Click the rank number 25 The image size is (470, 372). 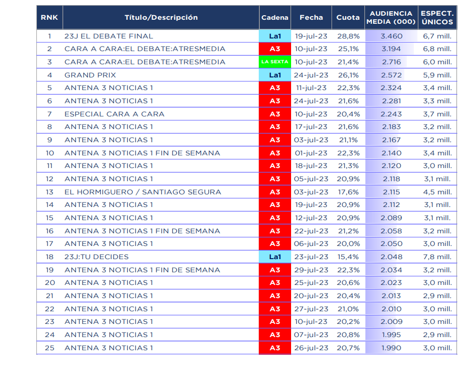point(50,348)
